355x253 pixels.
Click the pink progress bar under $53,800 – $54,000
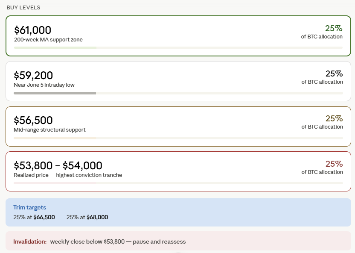(x=55, y=183)
